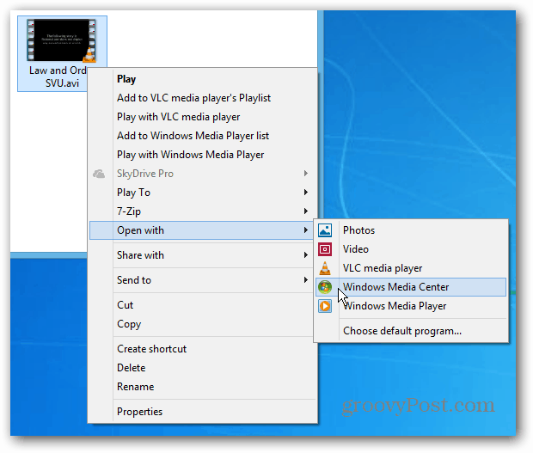533x453 pixels.
Task: Open the Play To menu entry
Action: coord(203,193)
